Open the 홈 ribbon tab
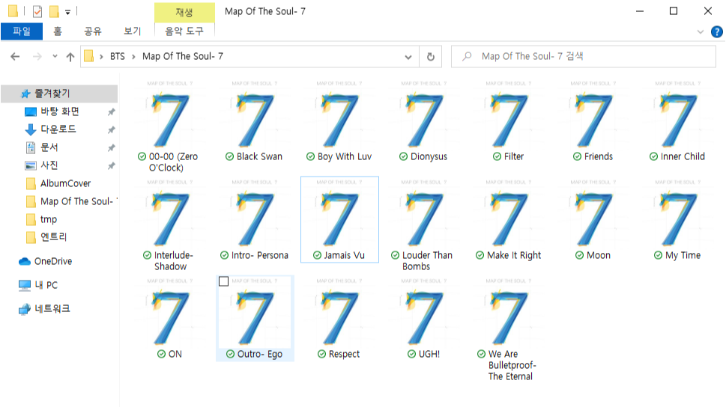726x407 pixels. pyautogui.click(x=58, y=31)
